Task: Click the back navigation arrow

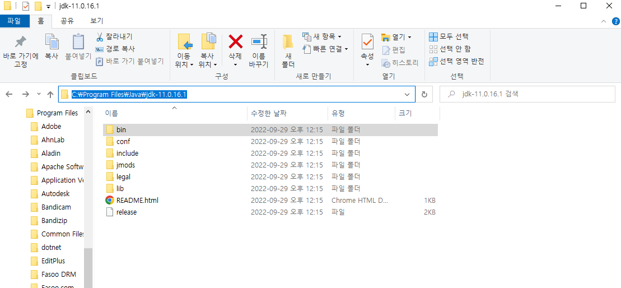Action: pos(9,94)
